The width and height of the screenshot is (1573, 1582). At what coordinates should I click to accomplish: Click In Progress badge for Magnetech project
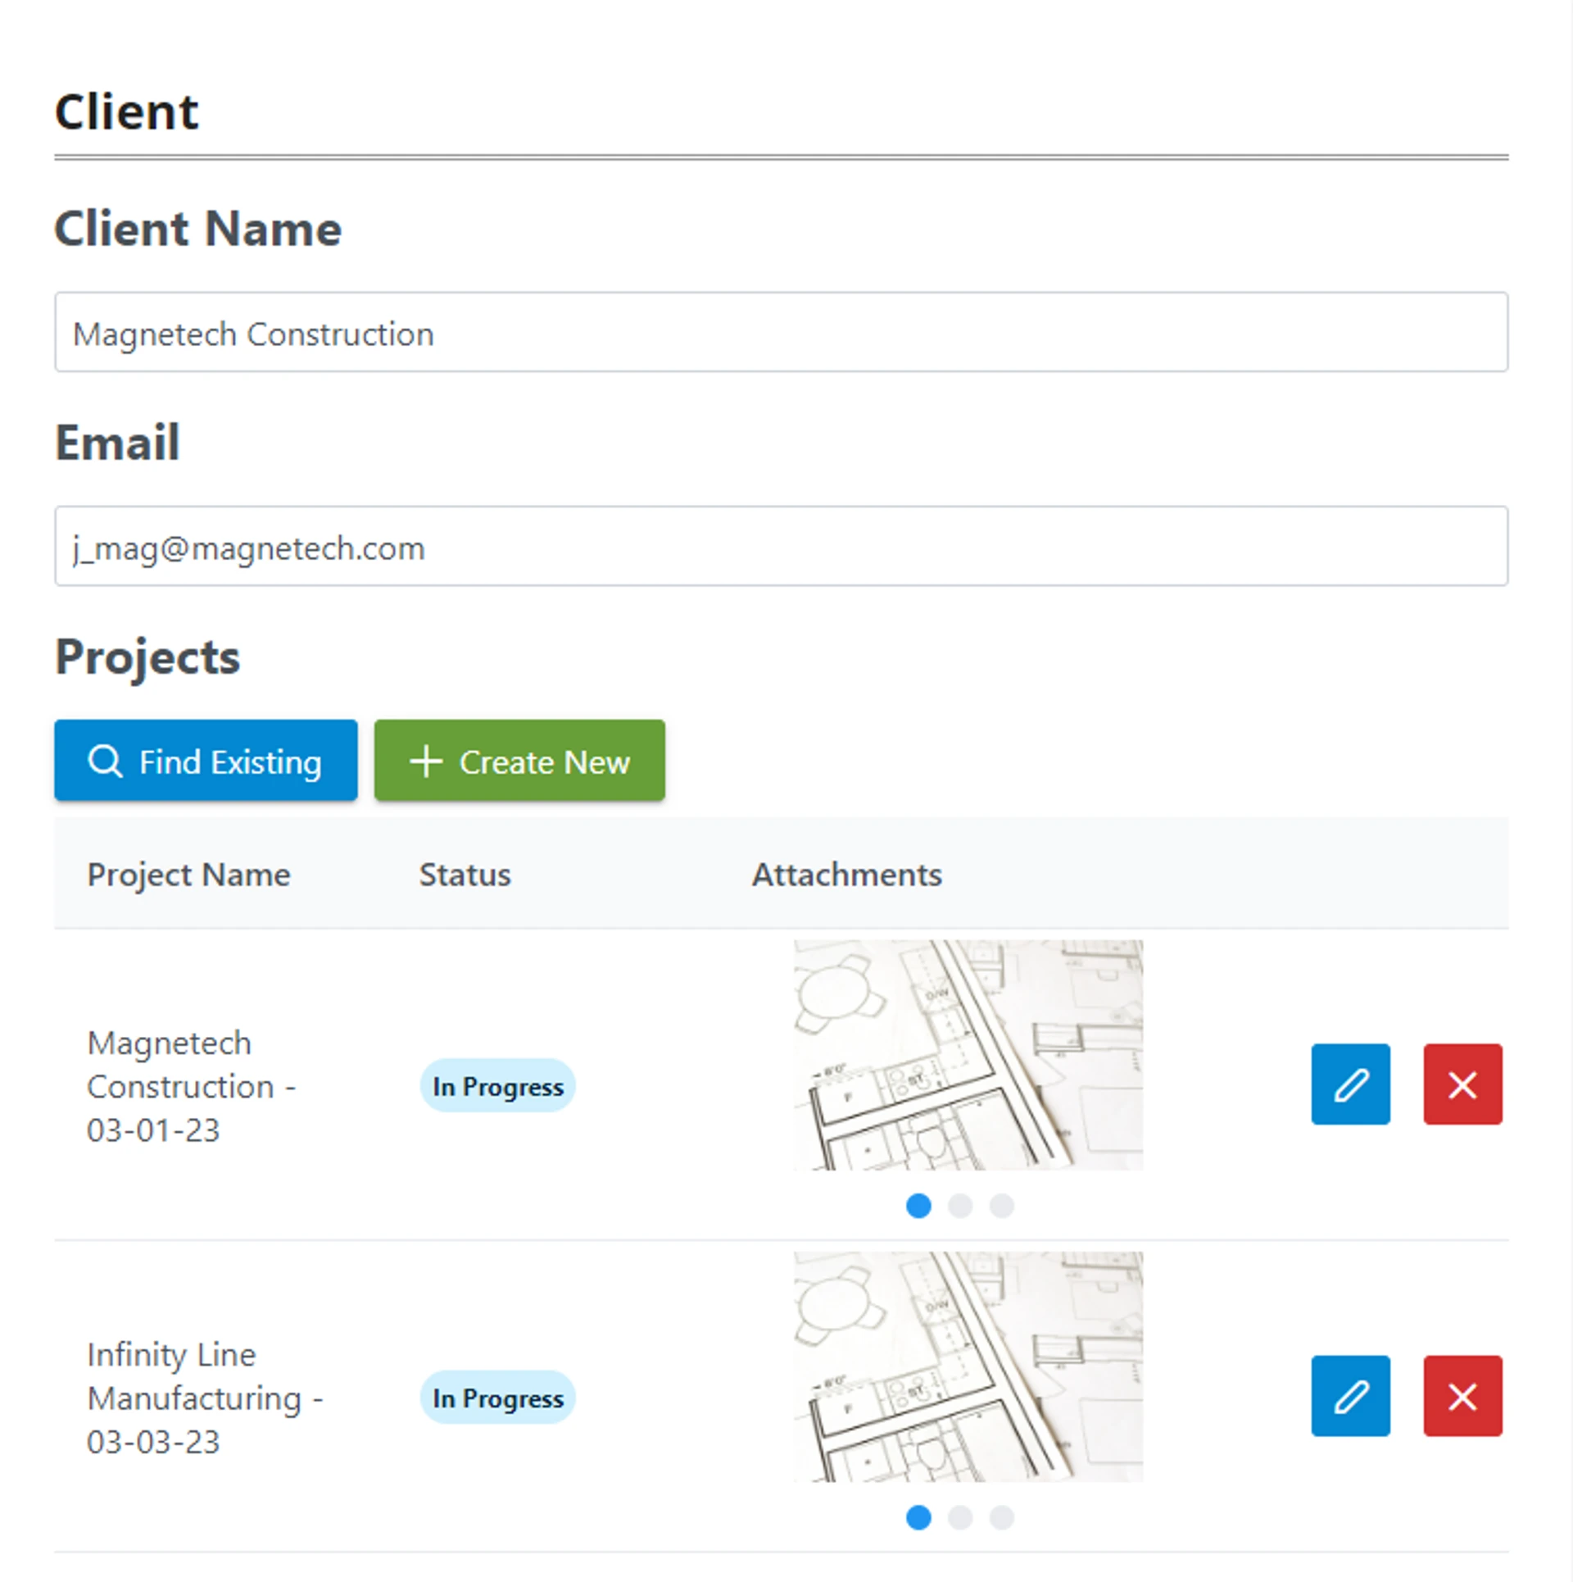click(x=497, y=1086)
